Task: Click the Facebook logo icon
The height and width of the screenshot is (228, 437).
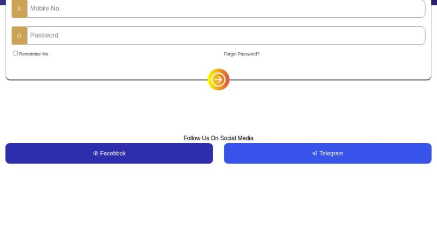Action: tap(95, 153)
